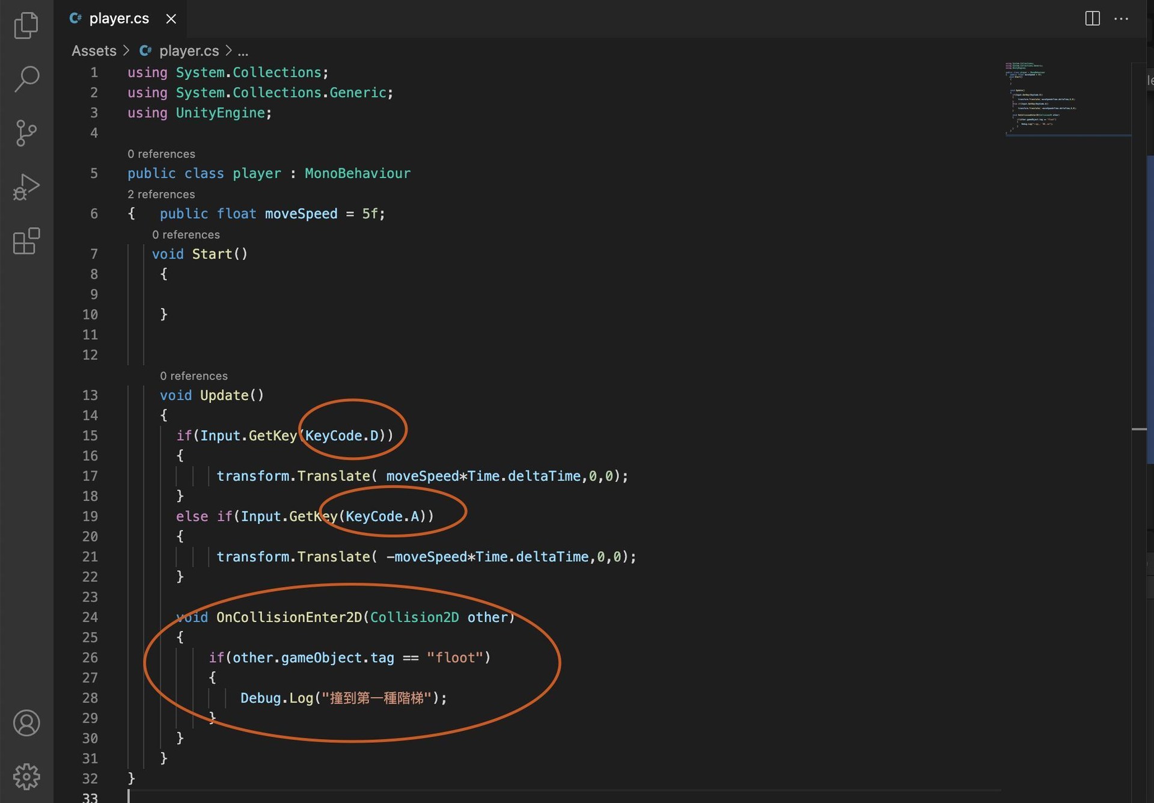Close the player.cs tab

[x=171, y=19]
